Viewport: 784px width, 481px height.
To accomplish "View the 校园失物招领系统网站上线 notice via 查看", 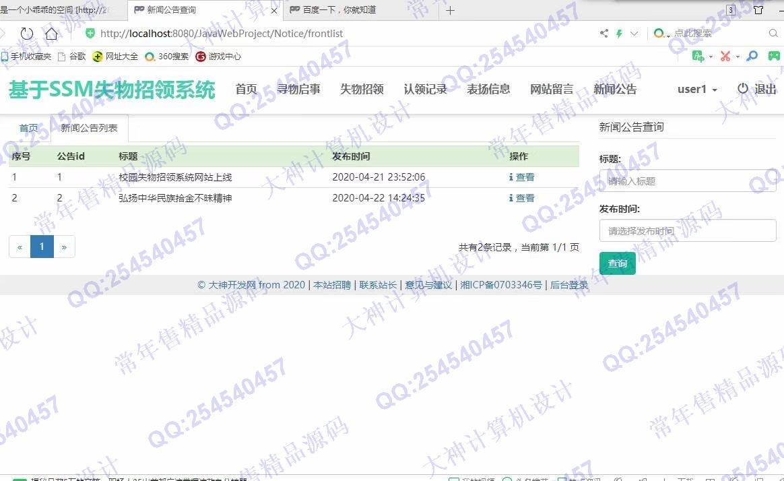I will (522, 177).
